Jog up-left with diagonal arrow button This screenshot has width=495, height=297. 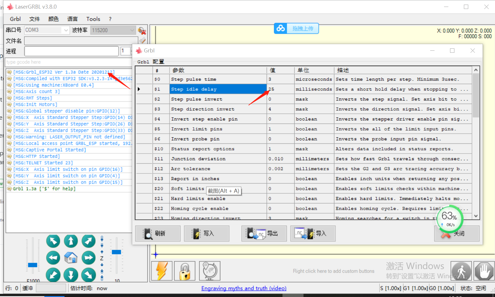53,241
